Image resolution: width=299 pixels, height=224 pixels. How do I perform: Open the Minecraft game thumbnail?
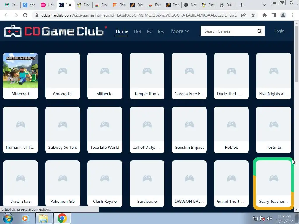pos(20,70)
